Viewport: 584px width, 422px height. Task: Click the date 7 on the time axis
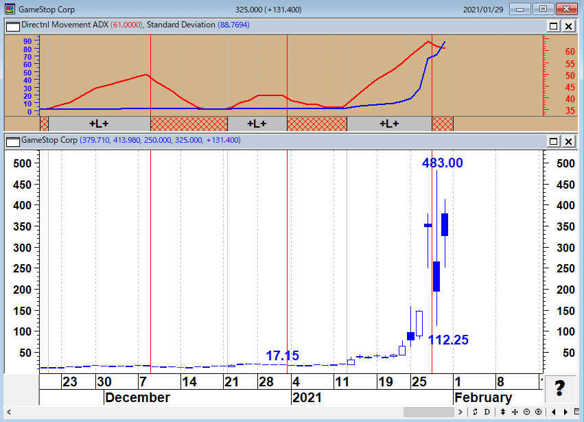tap(143, 382)
